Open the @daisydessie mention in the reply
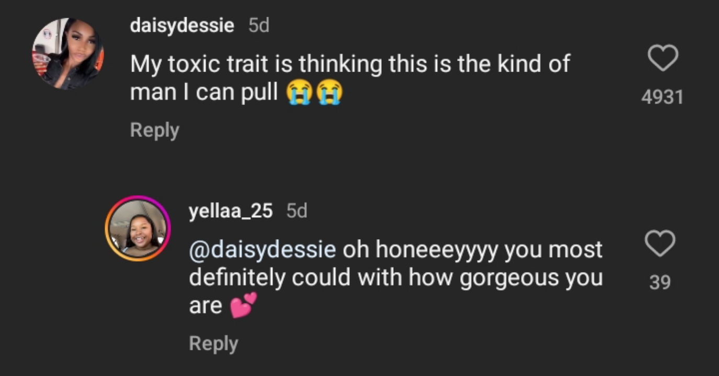719x376 pixels. click(x=263, y=250)
